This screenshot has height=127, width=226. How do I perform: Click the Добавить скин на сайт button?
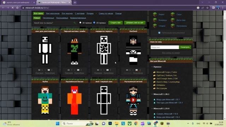135,23
